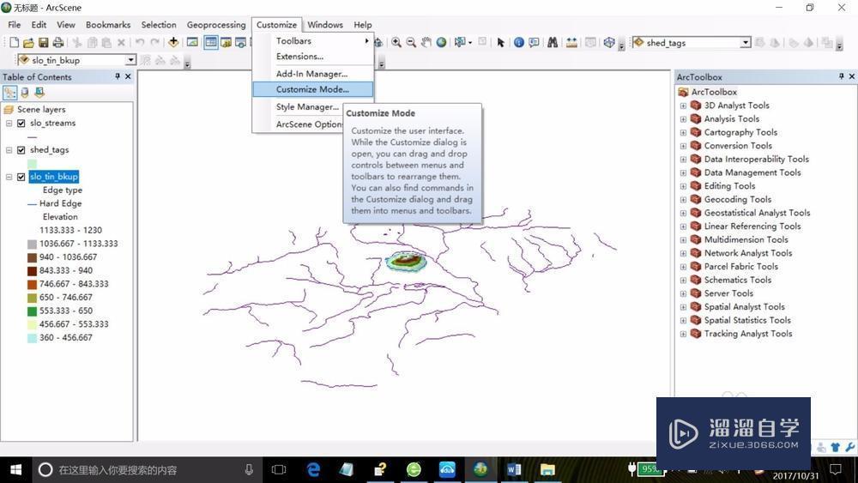This screenshot has height=483, width=858.
Task: Collapse the slo_tin_bkup layer legend
Action: 9,177
